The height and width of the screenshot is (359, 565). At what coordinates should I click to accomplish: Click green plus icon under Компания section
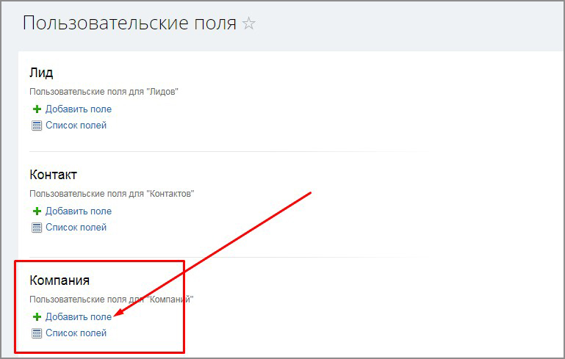click(37, 317)
